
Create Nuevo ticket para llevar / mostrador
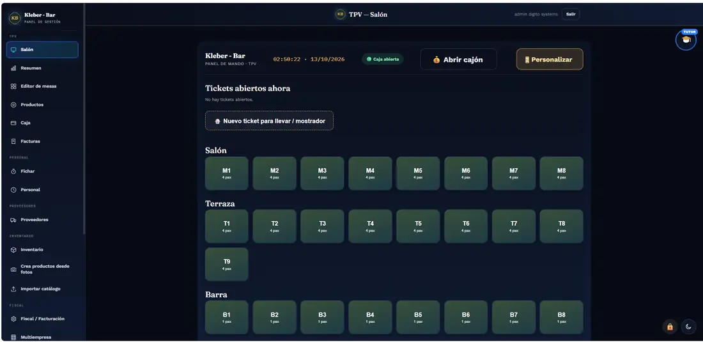pos(269,121)
